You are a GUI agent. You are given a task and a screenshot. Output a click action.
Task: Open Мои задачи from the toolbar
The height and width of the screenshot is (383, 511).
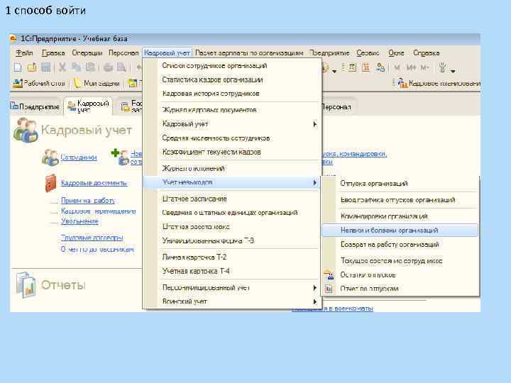pyautogui.click(x=97, y=84)
